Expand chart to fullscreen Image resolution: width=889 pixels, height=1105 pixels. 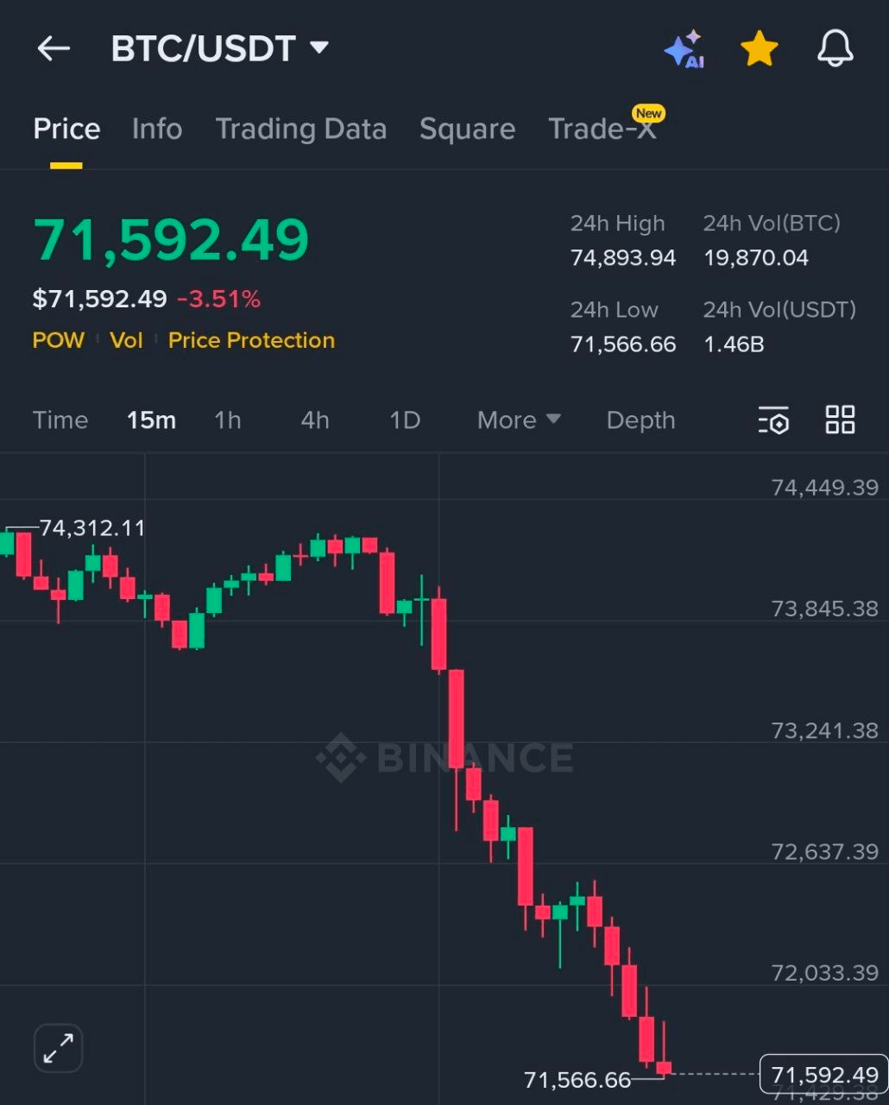pos(58,1048)
